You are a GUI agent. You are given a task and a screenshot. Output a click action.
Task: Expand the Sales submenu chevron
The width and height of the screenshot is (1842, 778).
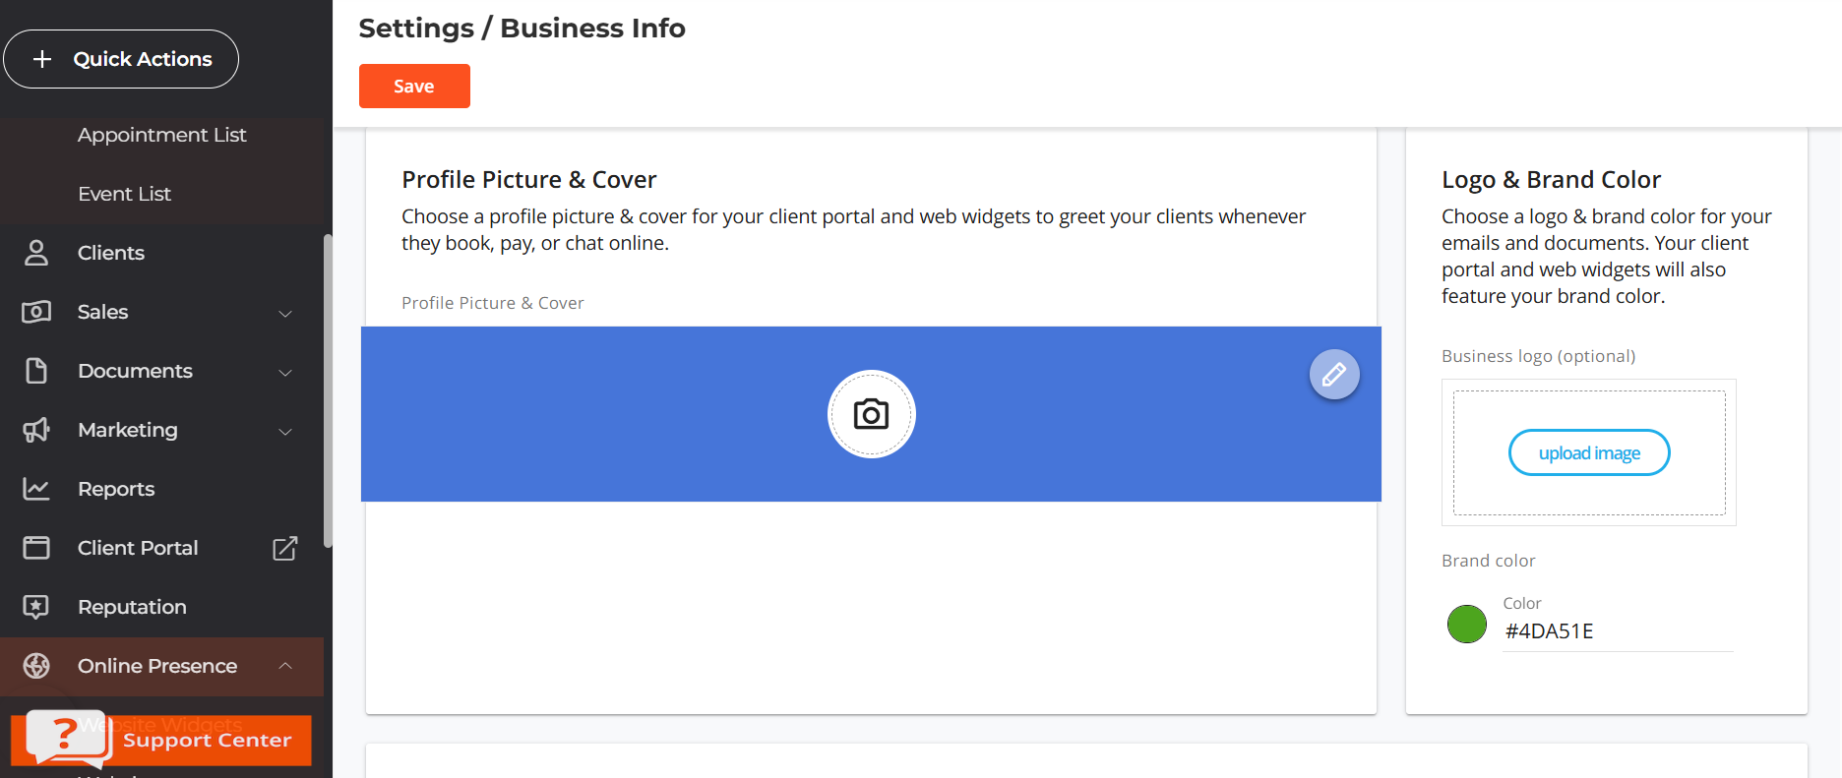pyautogui.click(x=285, y=313)
